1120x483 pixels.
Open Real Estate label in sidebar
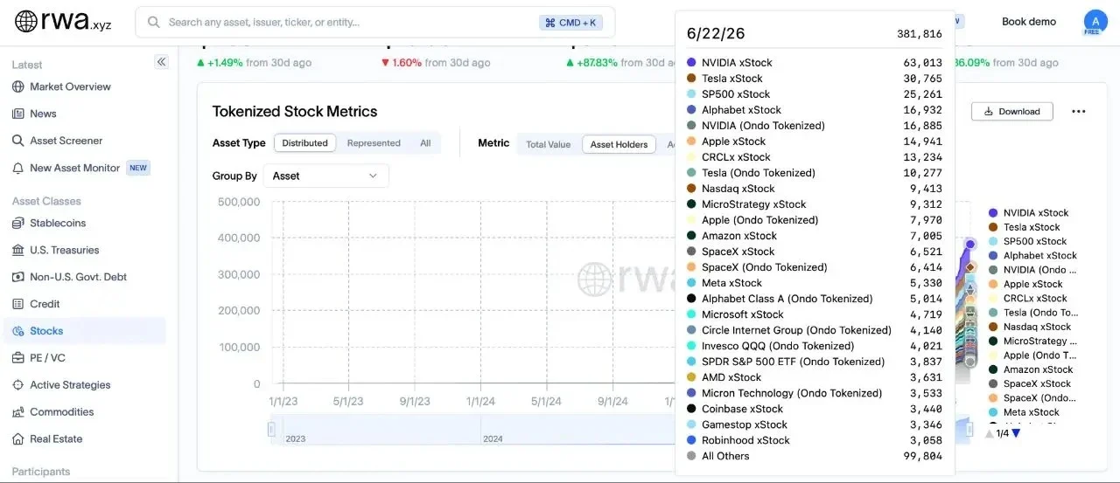coord(56,439)
